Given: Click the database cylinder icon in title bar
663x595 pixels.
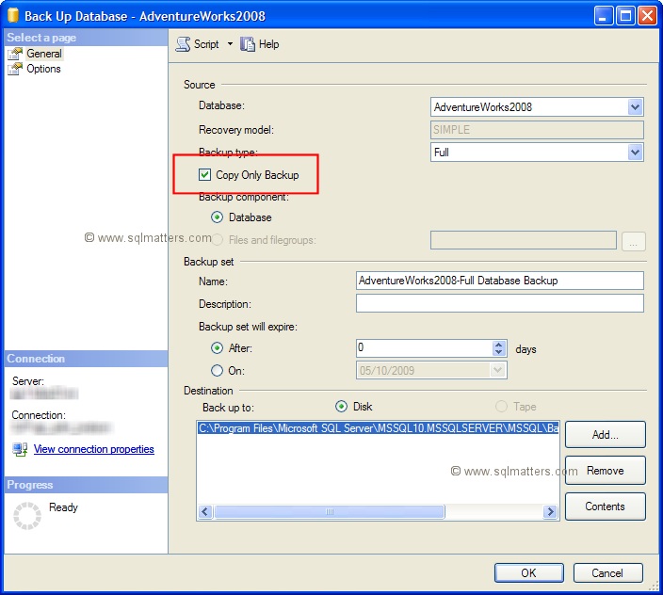Looking at the screenshot, I should (x=13, y=16).
